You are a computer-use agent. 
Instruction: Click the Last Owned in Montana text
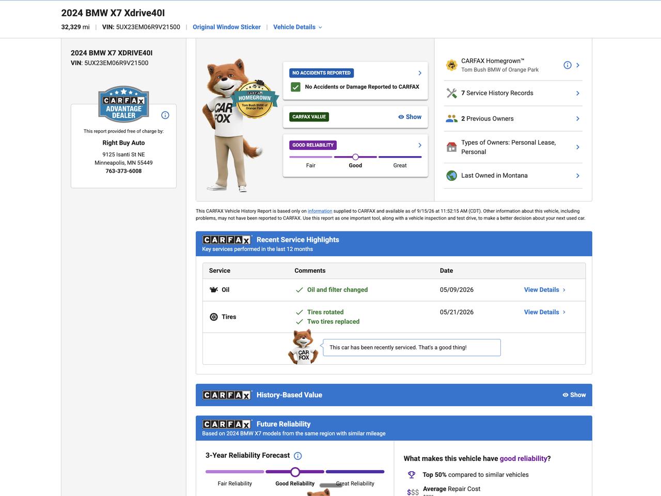[494, 176]
